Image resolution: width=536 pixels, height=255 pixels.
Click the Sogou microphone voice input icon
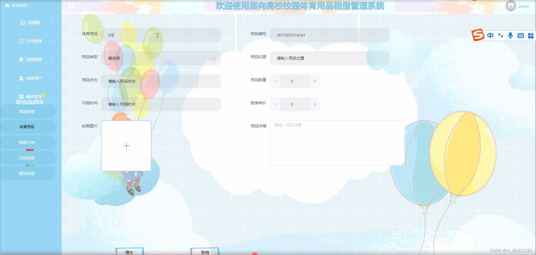(510, 35)
